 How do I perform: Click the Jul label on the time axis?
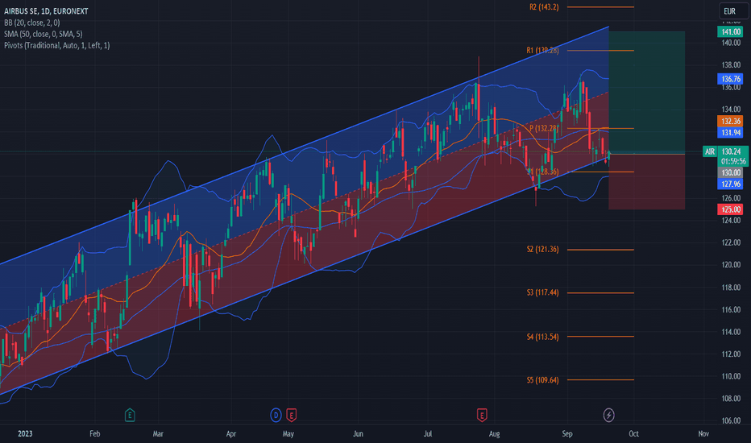[428, 433]
